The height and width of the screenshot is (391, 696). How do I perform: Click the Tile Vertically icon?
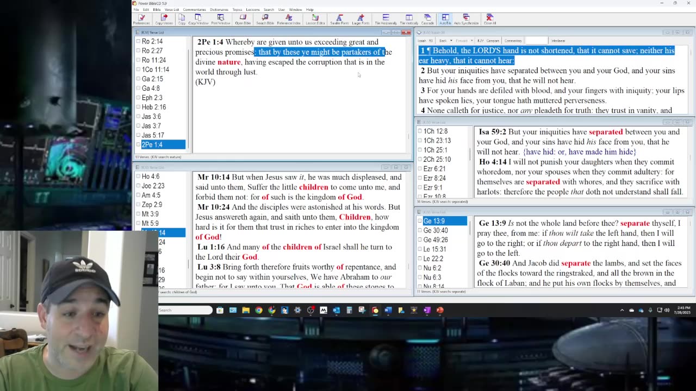point(408,20)
